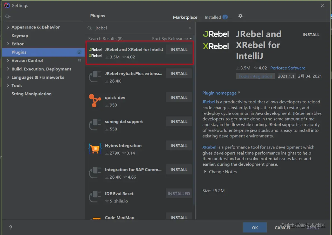
Task: Expand the Tools settings section
Action: (8, 85)
